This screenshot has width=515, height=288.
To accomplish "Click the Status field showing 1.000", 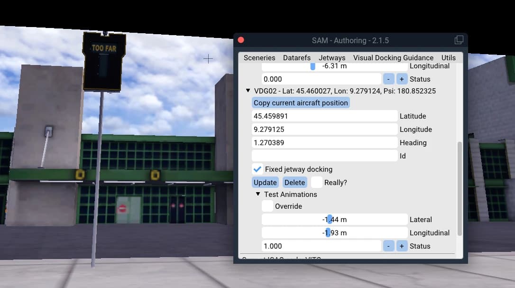I will [322, 246].
